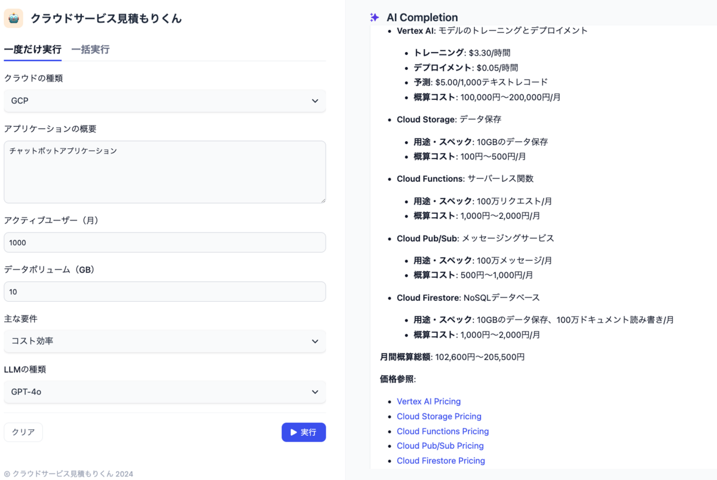Viewport: 717px width, 480px height.
Task: Click the AI Completion sparkle icon
Action: click(375, 17)
